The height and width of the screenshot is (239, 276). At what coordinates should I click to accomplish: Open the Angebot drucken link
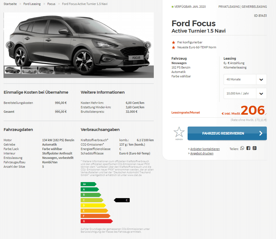pyautogui.click(x=202, y=153)
